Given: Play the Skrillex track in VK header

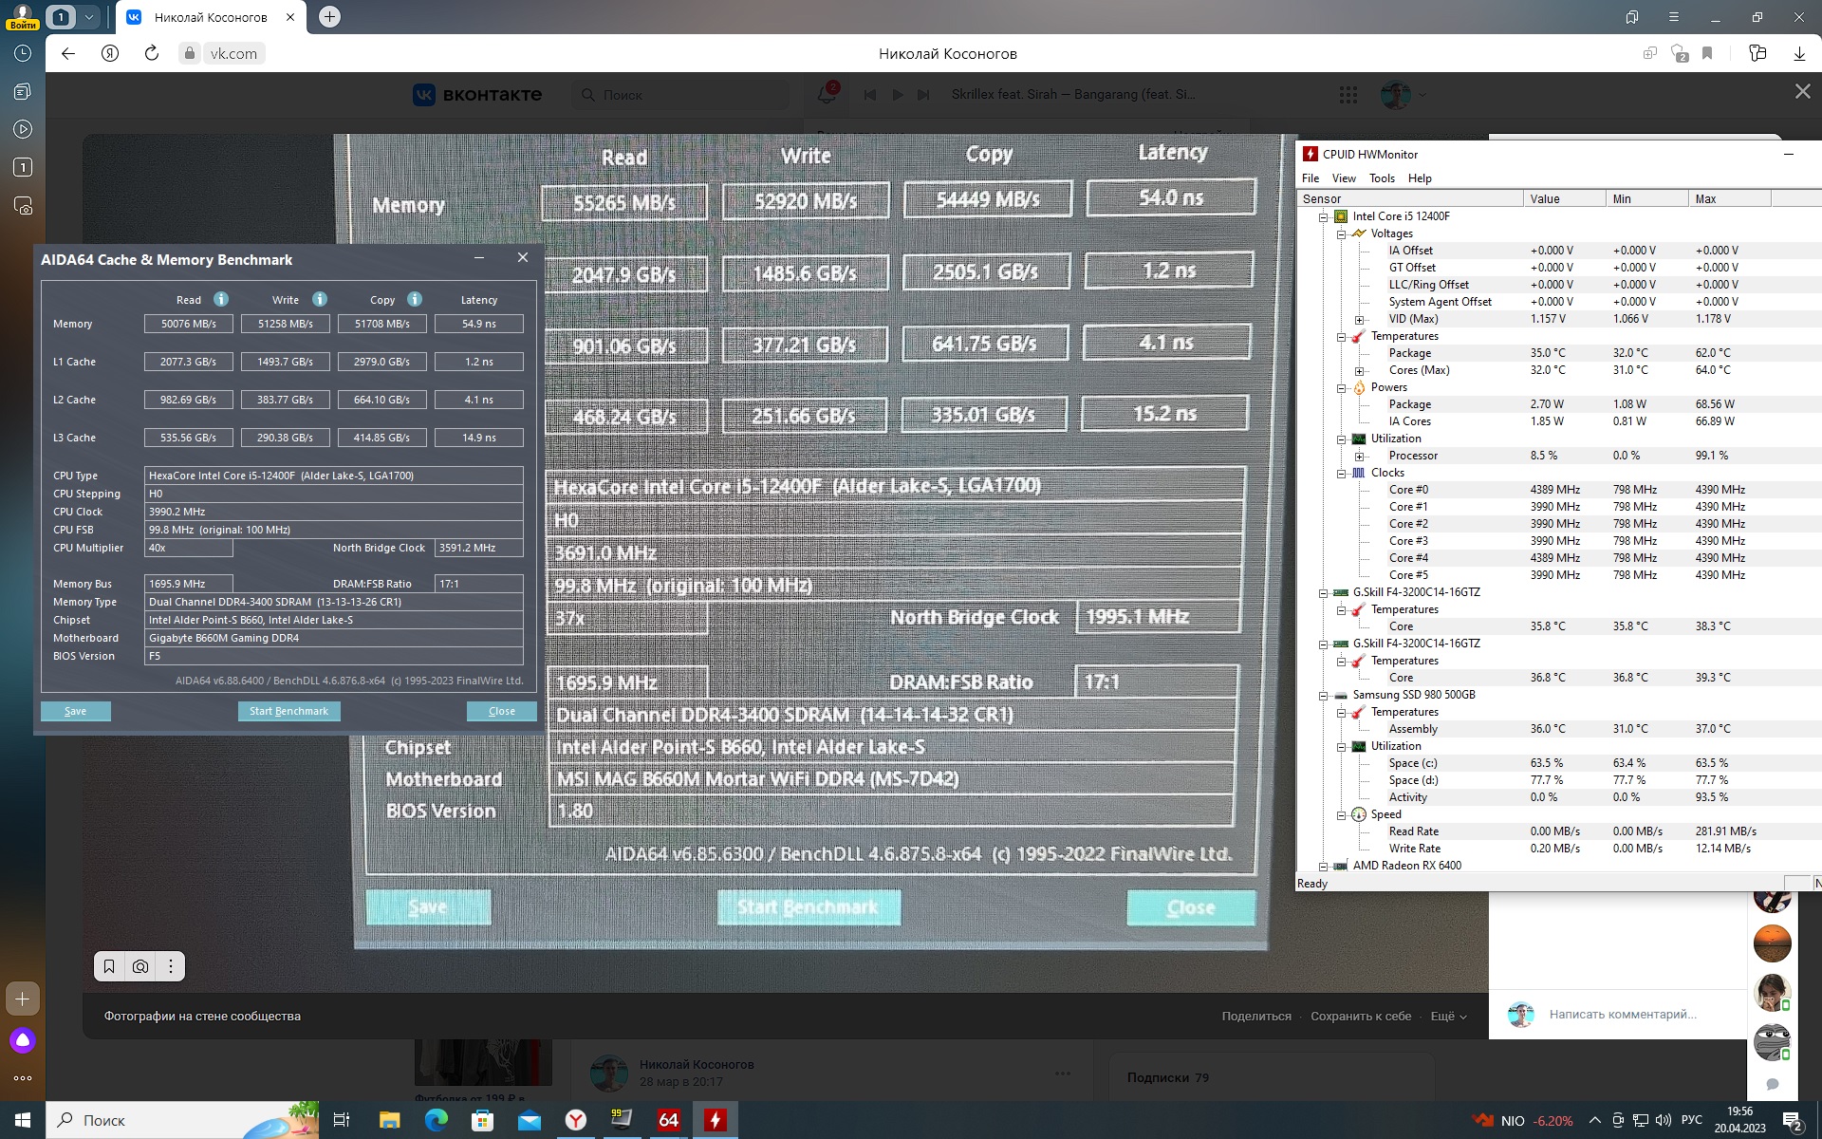Looking at the screenshot, I should pos(898,95).
